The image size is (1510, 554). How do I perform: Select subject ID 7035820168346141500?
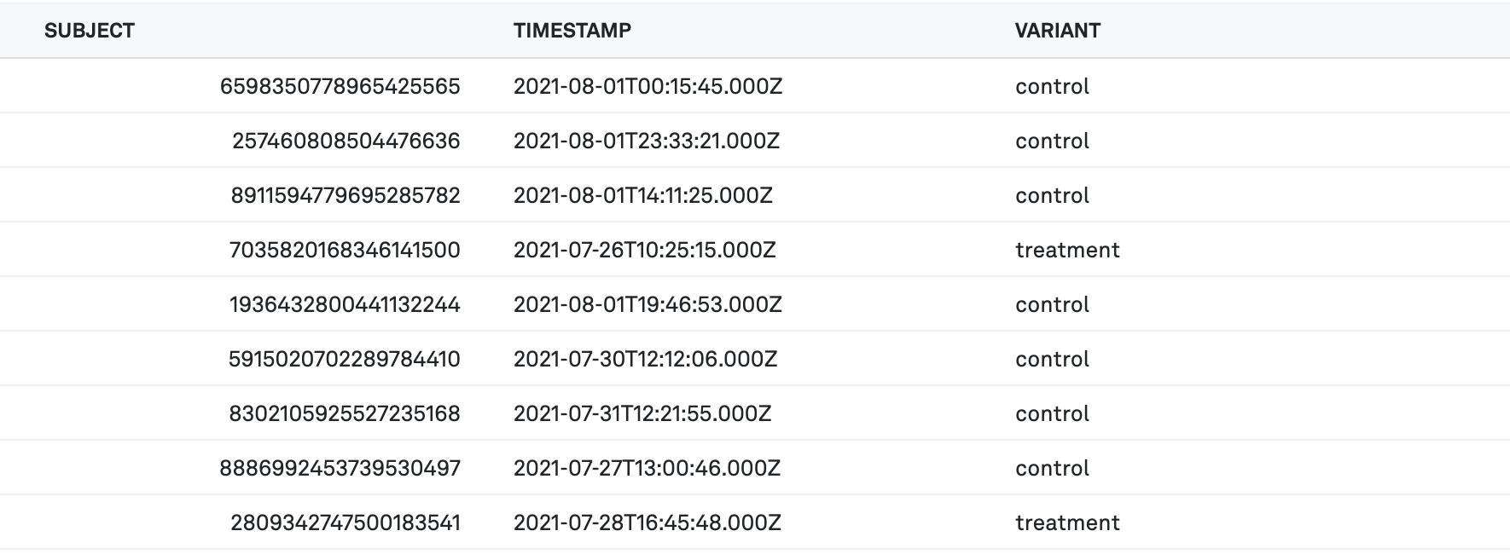(x=345, y=250)
